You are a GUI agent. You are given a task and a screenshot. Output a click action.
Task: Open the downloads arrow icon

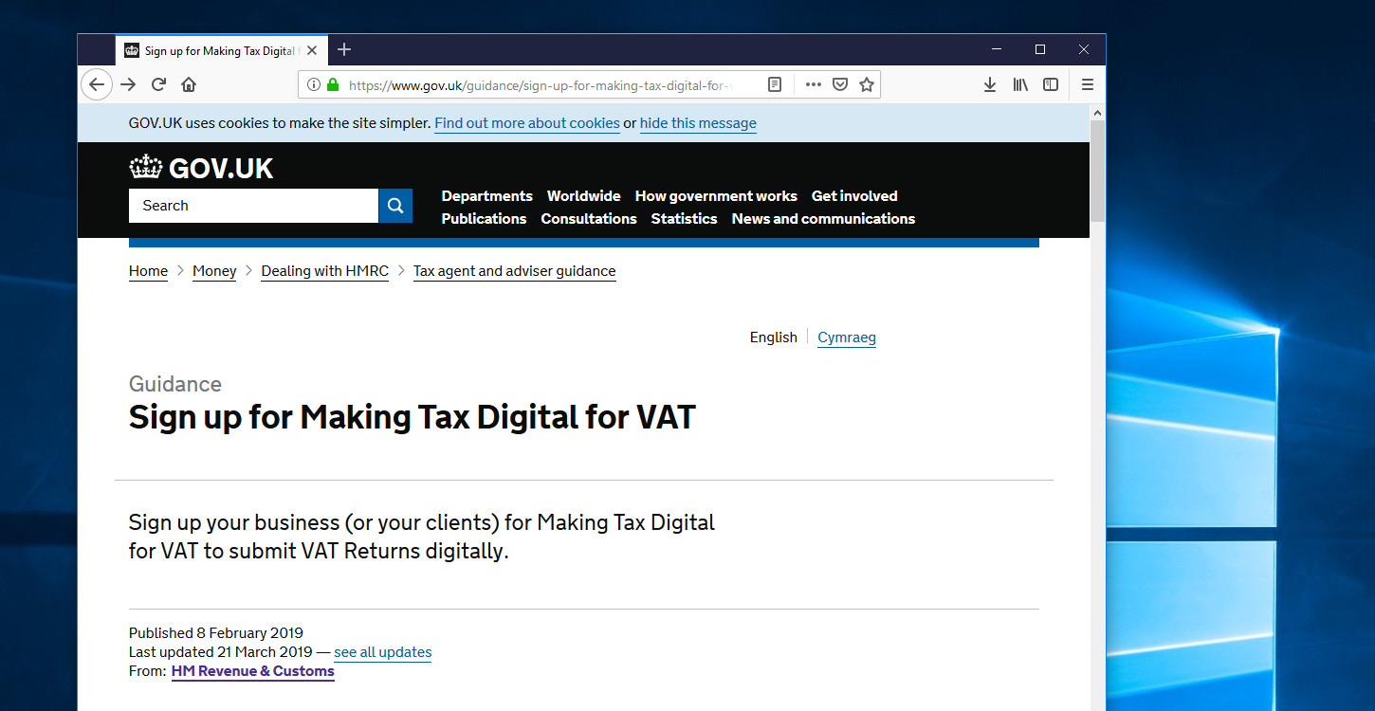click(989, 84)
